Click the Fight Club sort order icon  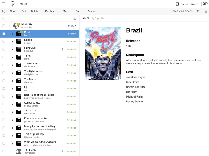[x=62, y=49]
